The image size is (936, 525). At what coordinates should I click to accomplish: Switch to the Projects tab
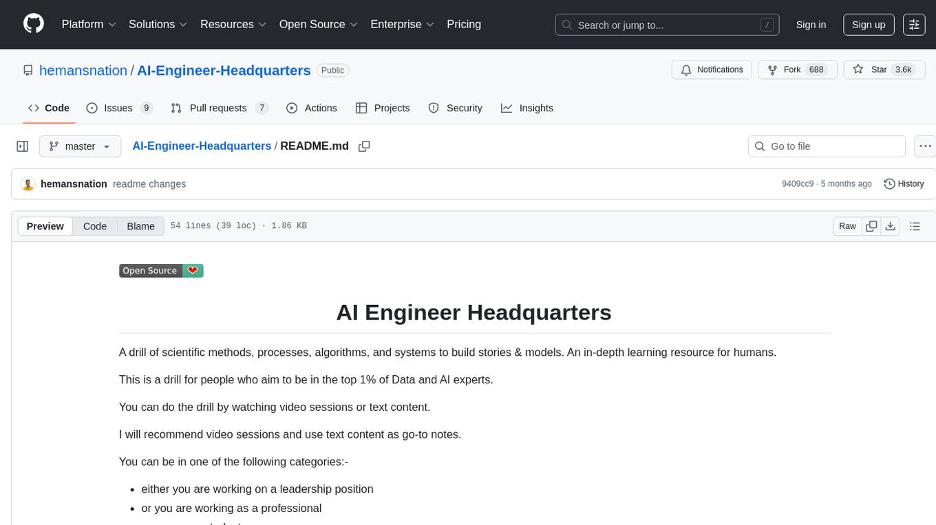(x=383, y=108)
